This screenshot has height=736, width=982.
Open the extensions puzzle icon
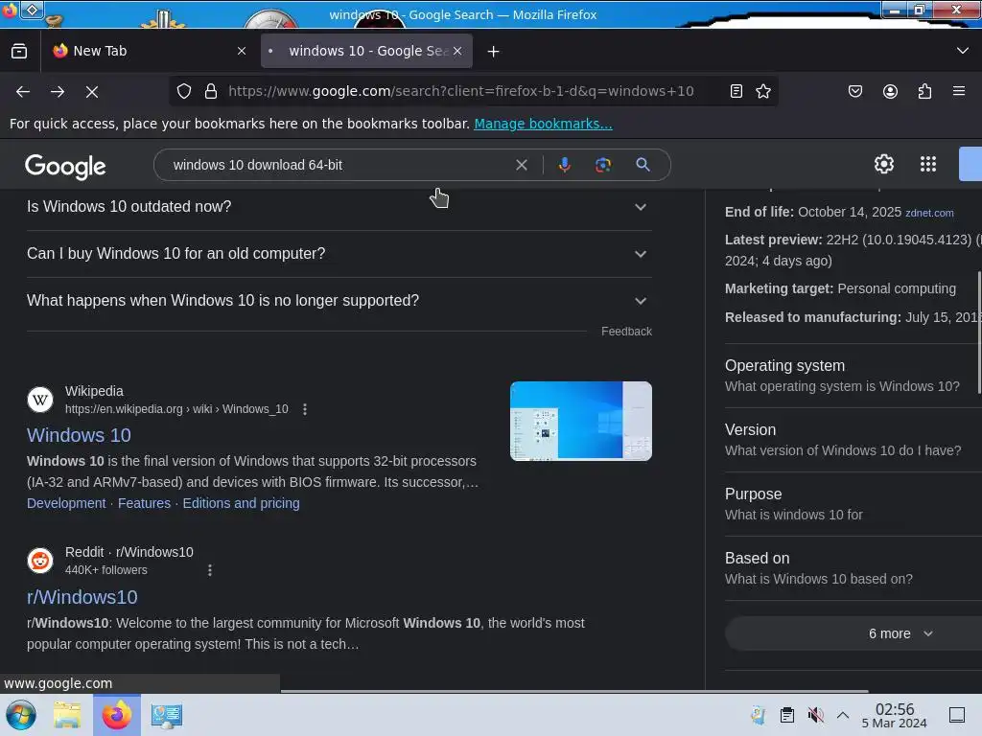pyautogui.click(x=925, y=91)
